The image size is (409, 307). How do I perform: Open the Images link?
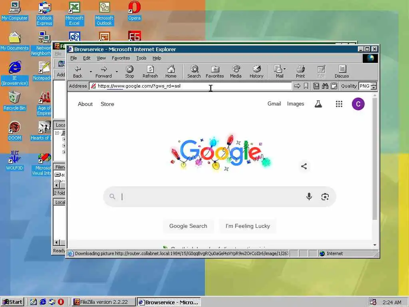[296, 104]
